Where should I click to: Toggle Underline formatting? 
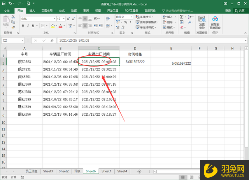(33, 26)
